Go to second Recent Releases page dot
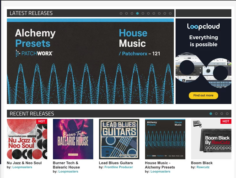236x178 pixels. coord(216,114)
